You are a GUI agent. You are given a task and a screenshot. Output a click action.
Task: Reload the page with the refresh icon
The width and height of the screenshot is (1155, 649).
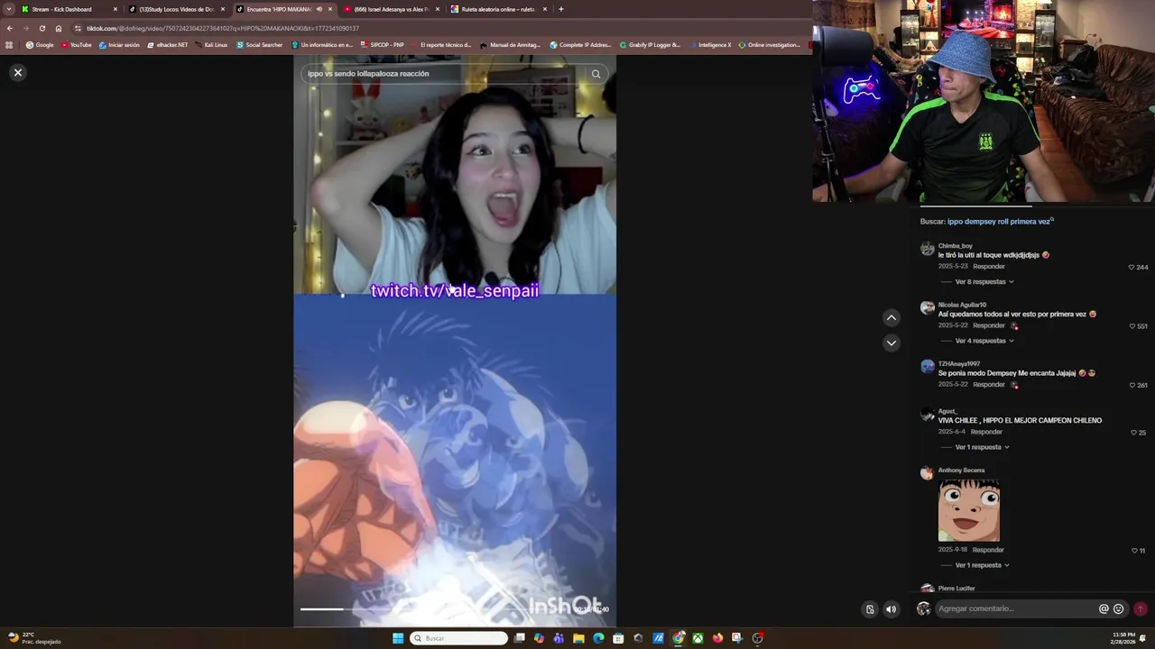(x=42, y=28)
